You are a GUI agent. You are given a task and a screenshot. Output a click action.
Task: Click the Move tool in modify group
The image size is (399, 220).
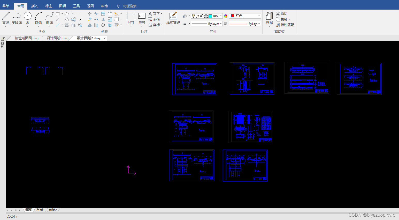pyautogui.click(x=90, y=14)
